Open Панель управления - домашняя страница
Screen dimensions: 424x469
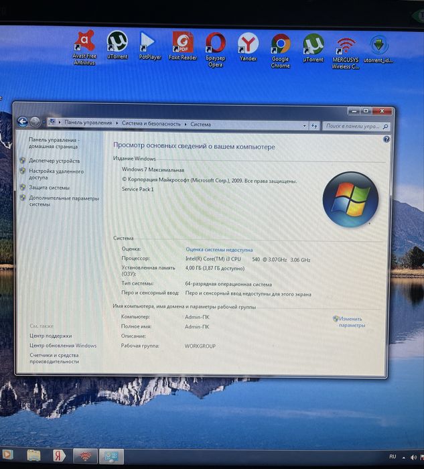53,143
